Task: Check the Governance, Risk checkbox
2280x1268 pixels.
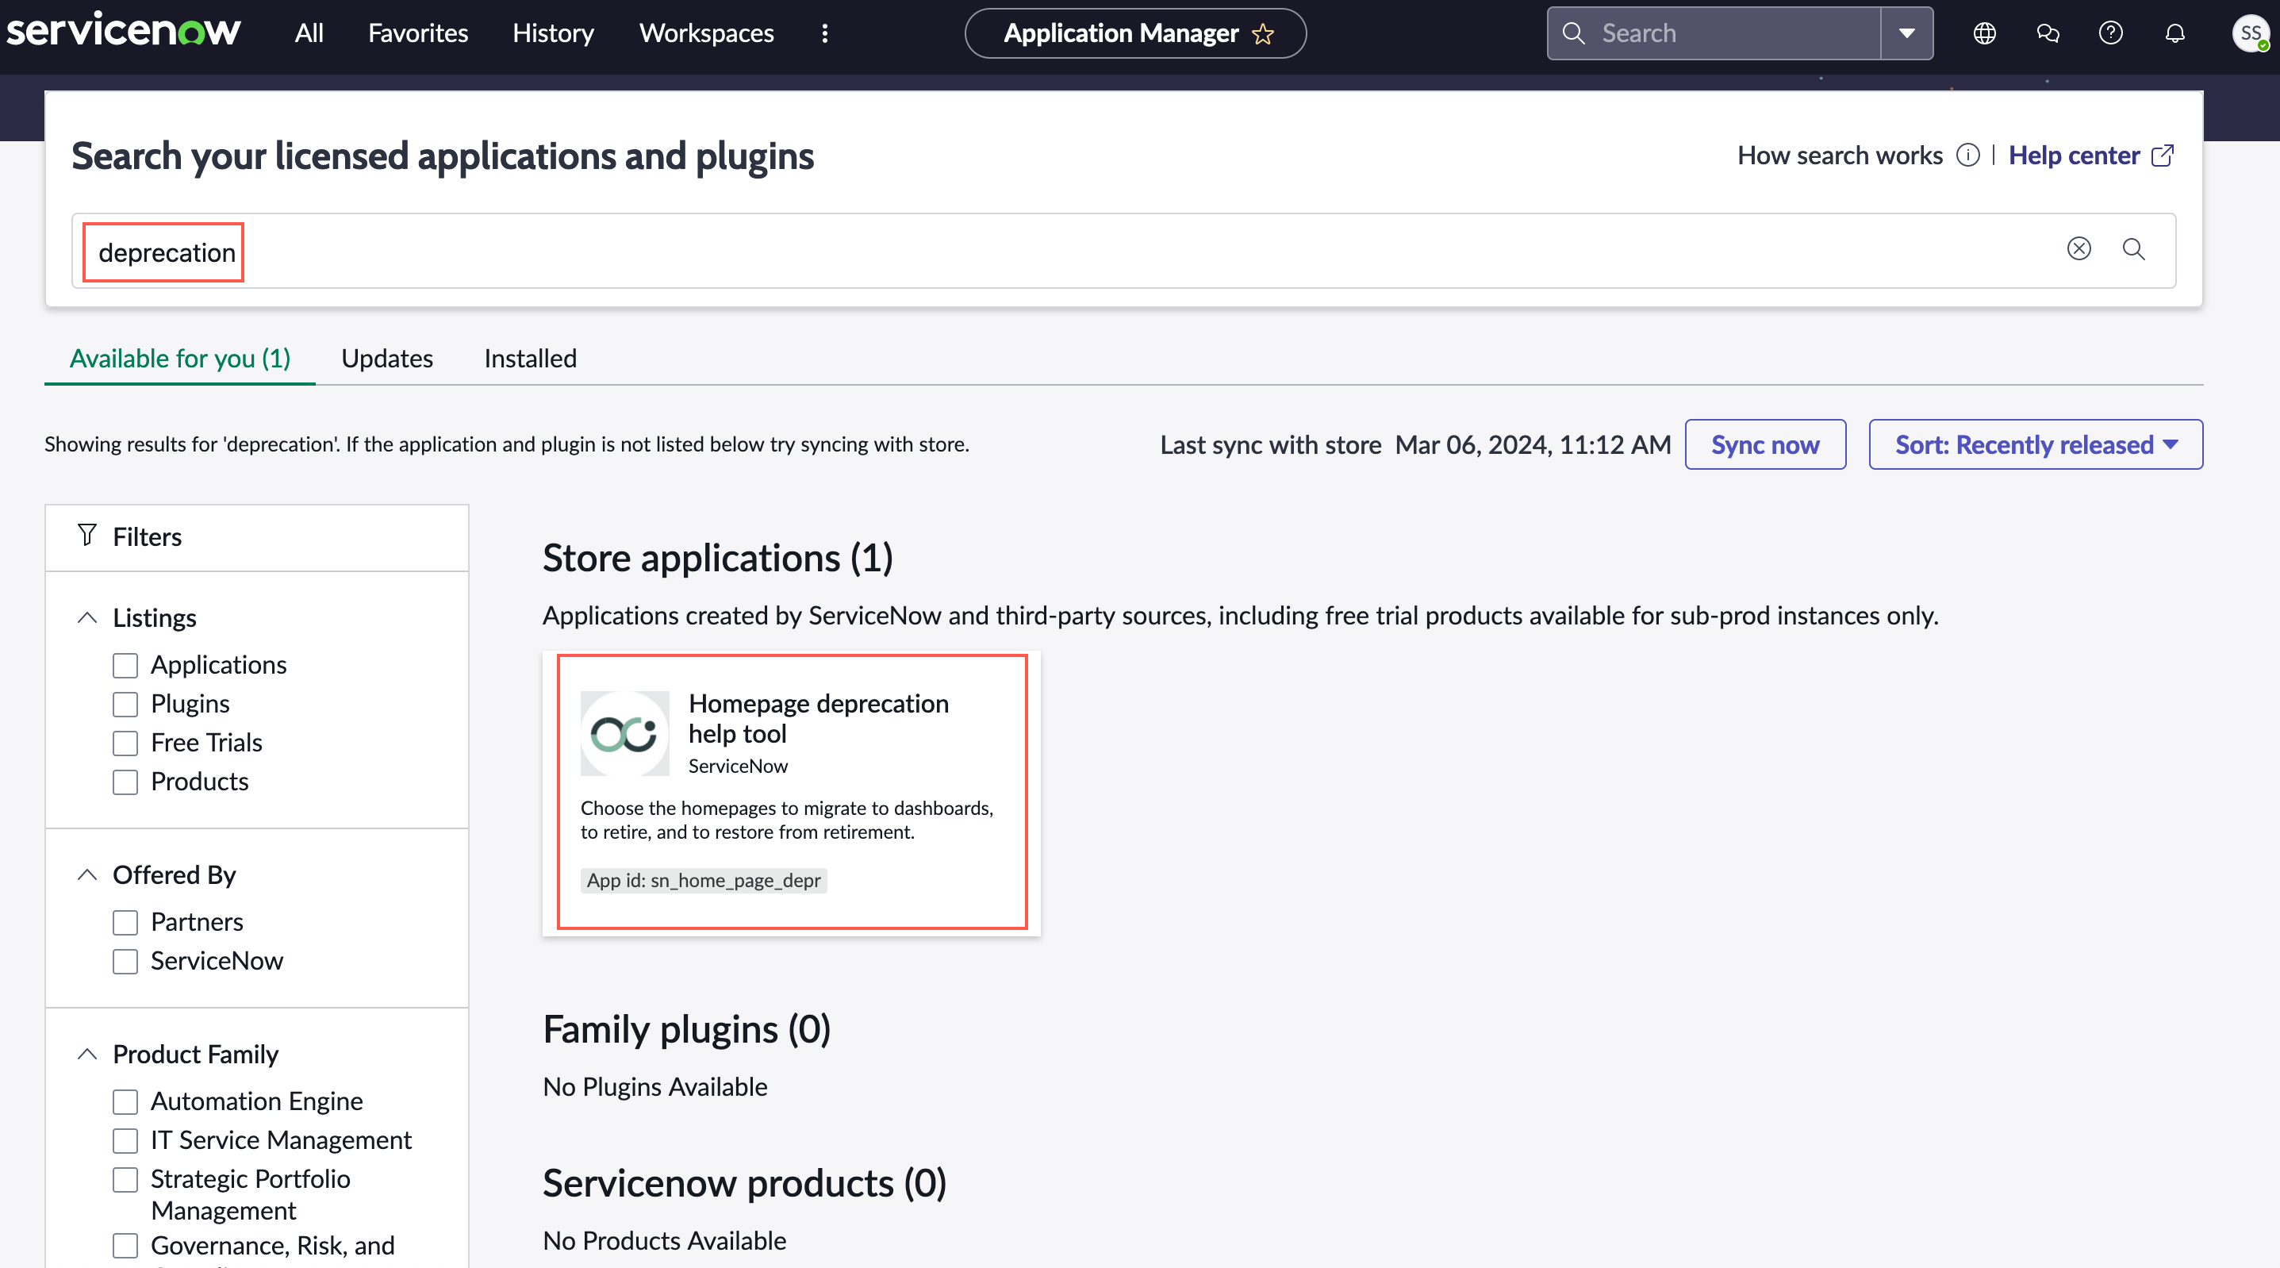Action: (x=125, y=1246)
